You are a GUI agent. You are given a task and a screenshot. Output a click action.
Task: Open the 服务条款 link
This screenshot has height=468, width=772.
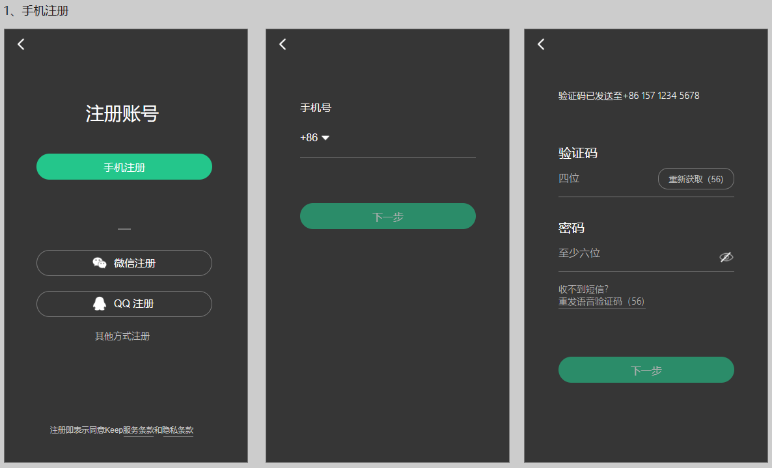click(138, 430)
